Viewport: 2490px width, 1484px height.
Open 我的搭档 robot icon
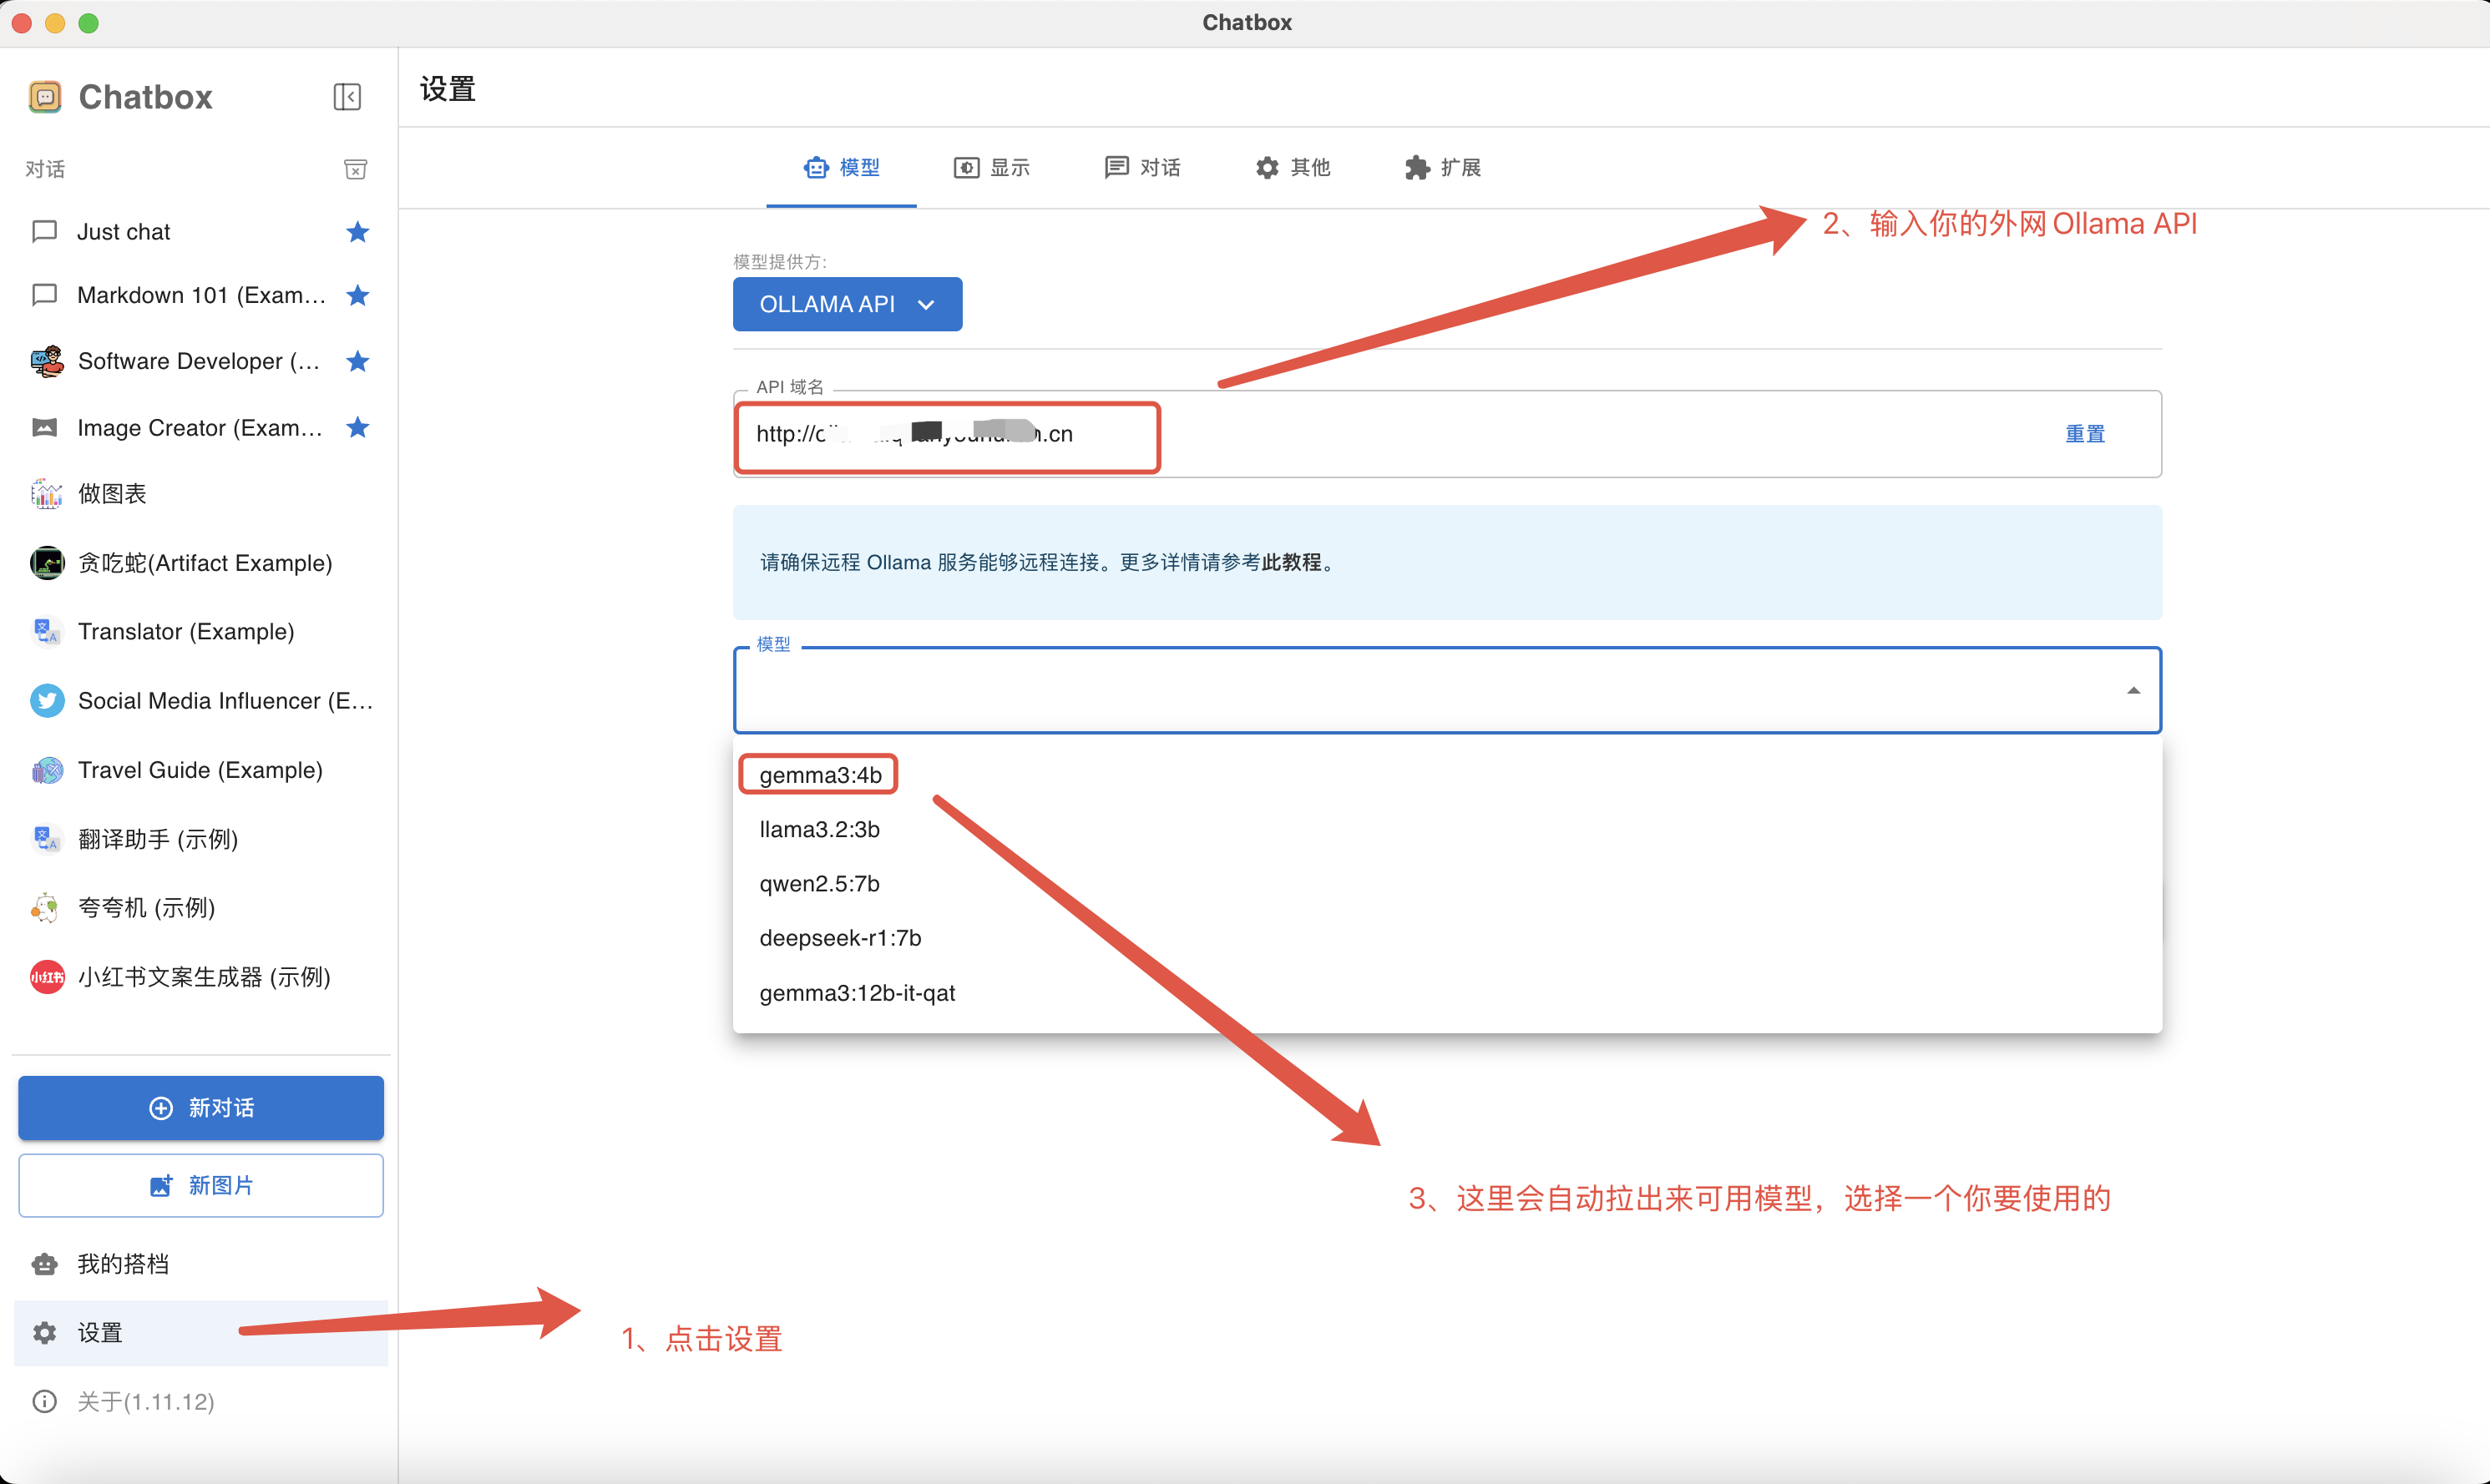coord(44,1264)
